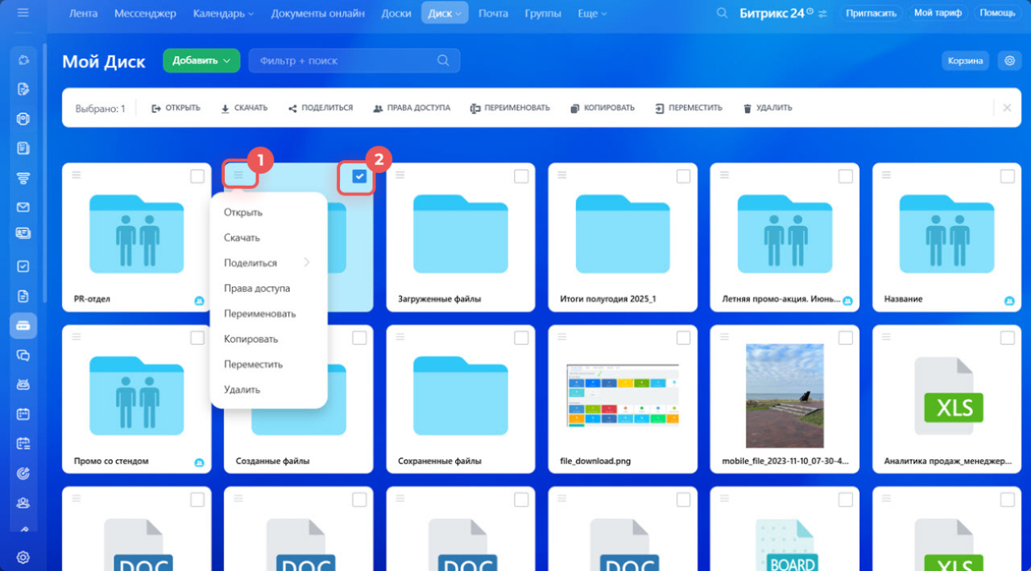Tick the Итоги полугодия 2025_1 checkbox

(683, 176)
